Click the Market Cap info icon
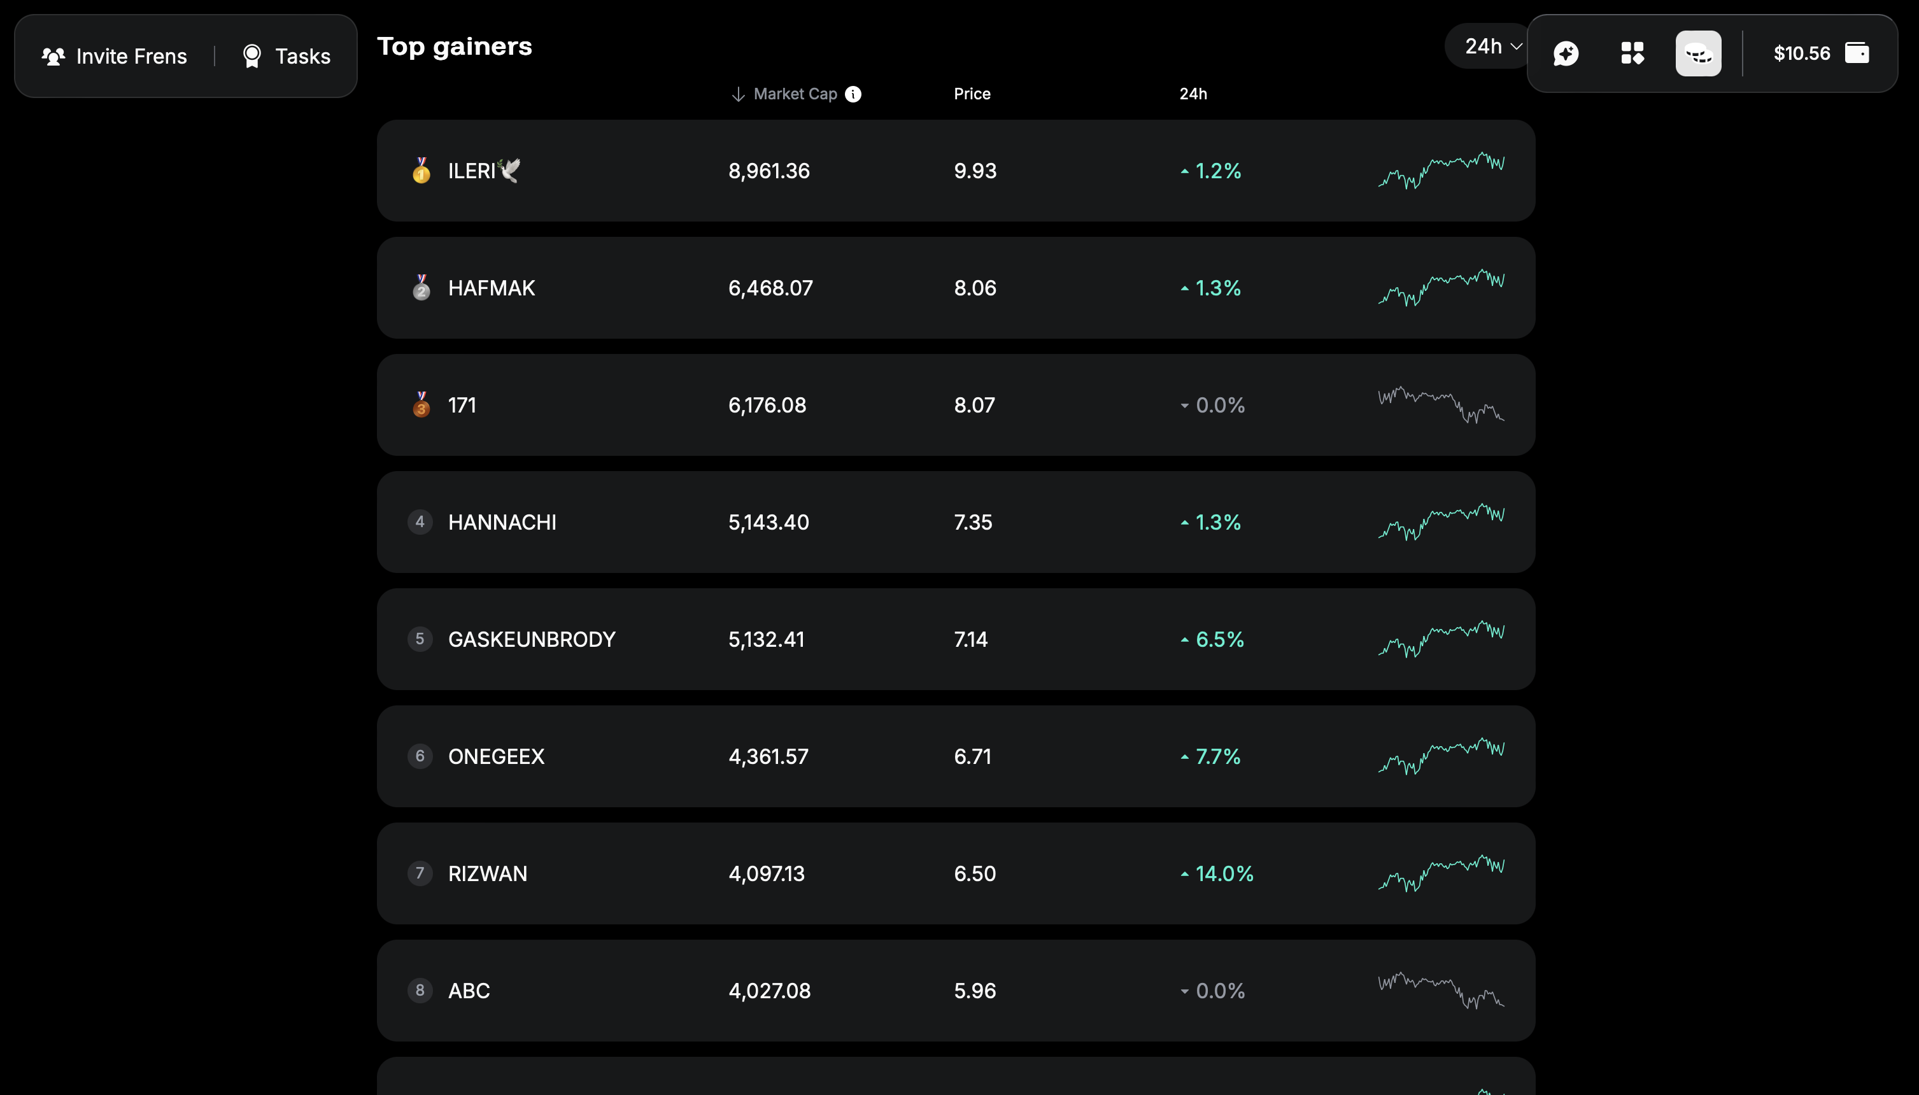The height and width of the screenshot is (1095, 1919). point(853,94)
